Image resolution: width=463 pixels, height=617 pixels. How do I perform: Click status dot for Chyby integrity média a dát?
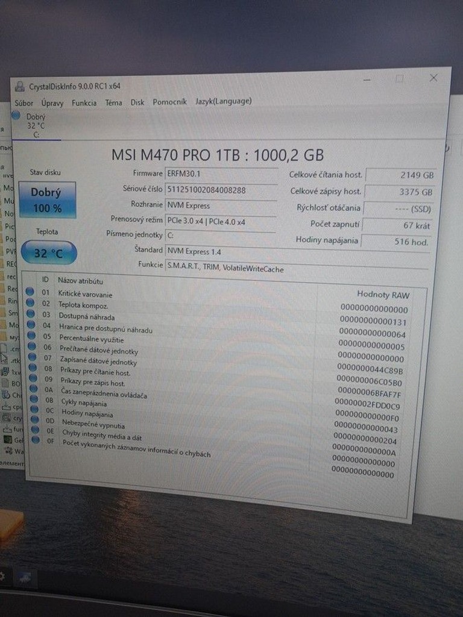pos(36,430)
